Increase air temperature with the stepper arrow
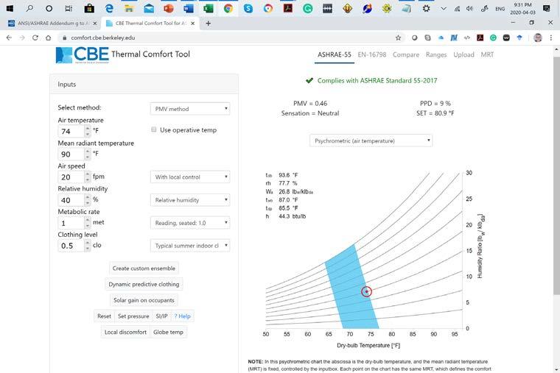560x373 pixels. pyautogui.click(x=88, y=128)
